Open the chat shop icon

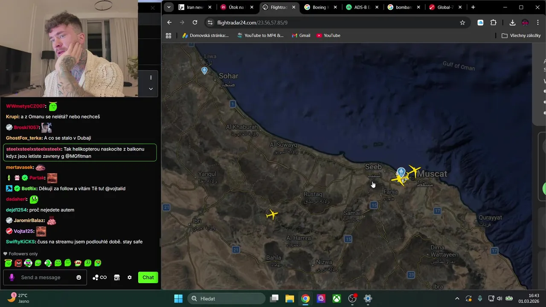click(x=117, y=278)
